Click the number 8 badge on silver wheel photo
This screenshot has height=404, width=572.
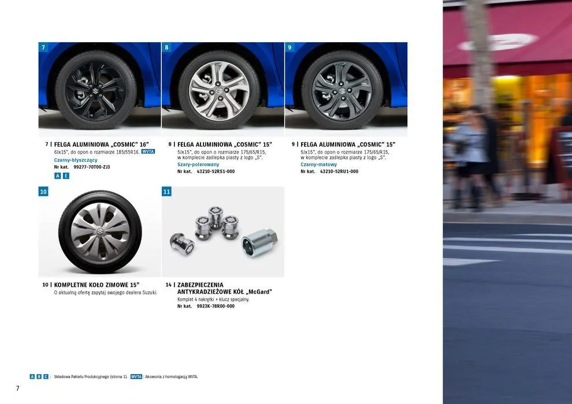pos(167,47)
